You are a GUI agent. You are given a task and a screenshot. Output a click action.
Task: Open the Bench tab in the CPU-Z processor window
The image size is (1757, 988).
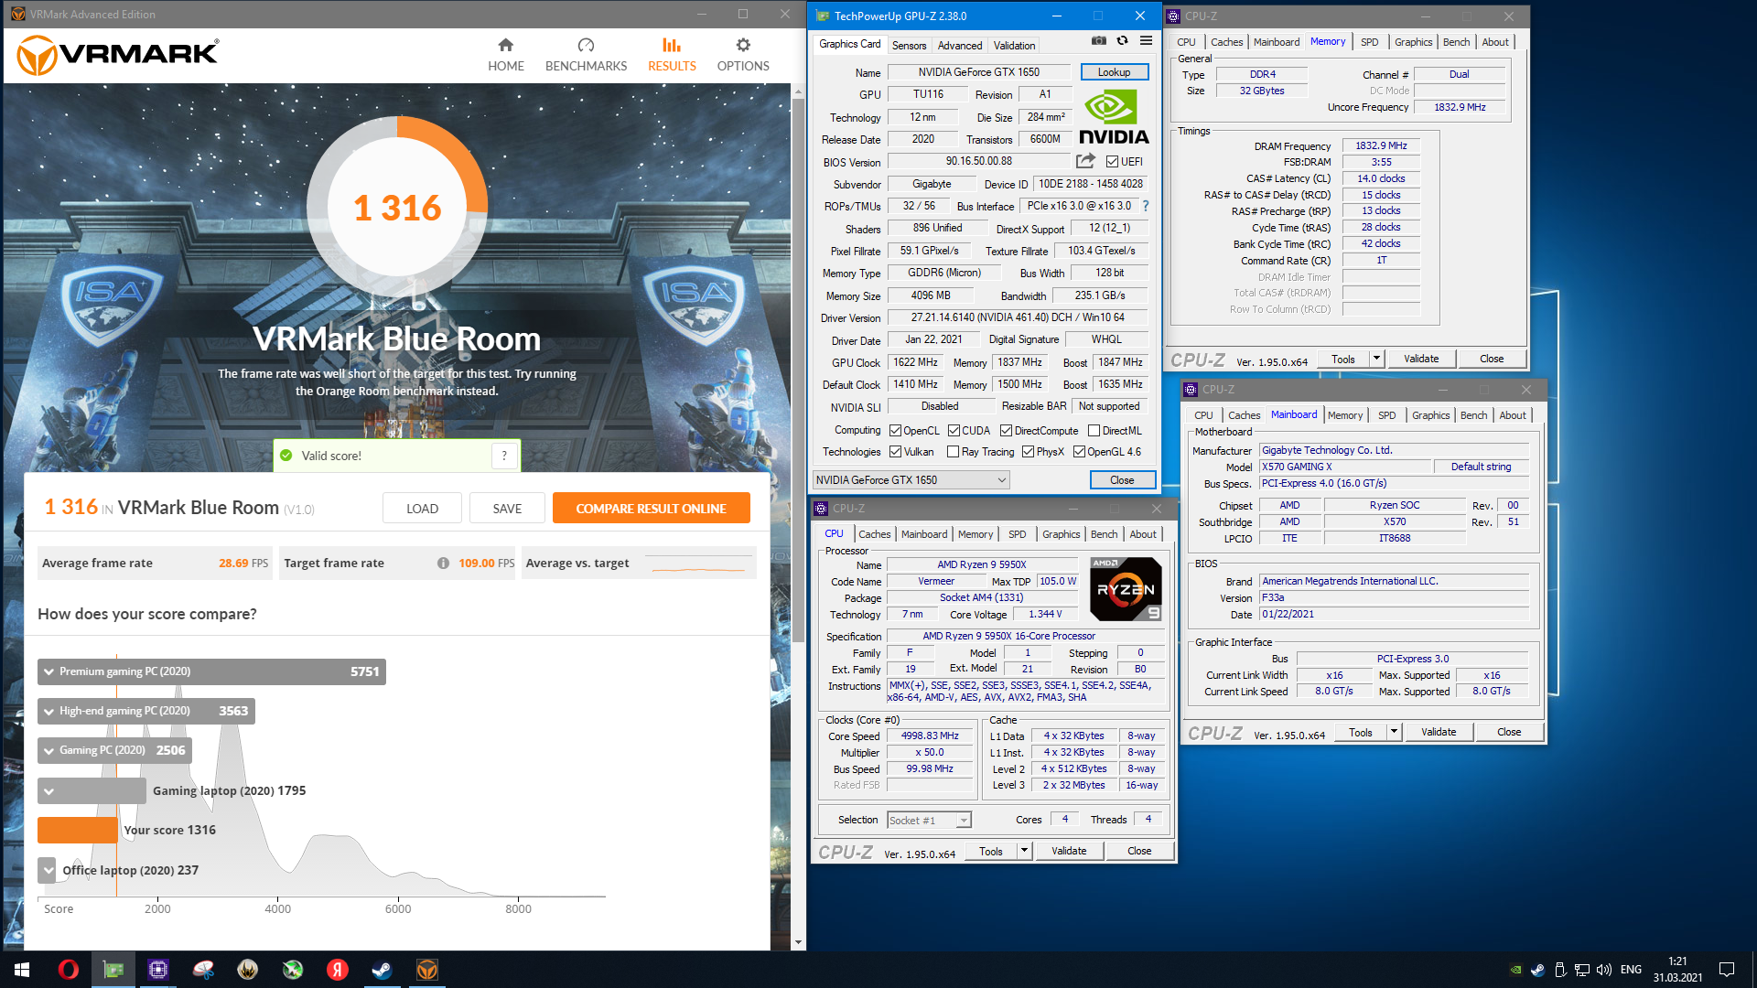(1104, 534)
